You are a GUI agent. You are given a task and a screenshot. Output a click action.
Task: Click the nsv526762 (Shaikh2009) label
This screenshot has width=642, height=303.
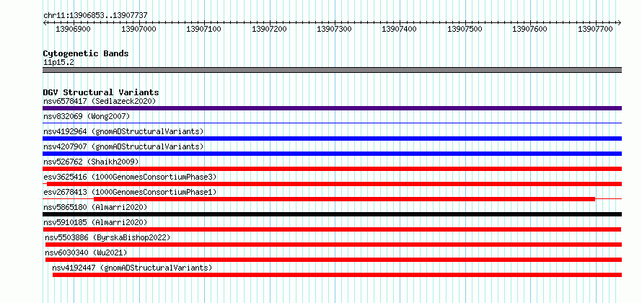click(91, 162)
